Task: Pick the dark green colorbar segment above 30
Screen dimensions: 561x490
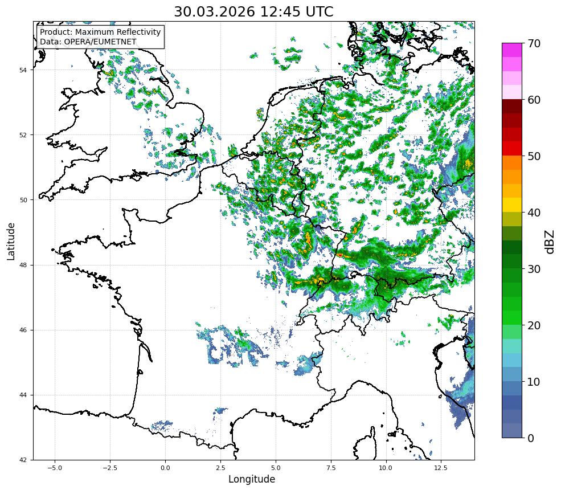Action: click(x=512, y=262)
